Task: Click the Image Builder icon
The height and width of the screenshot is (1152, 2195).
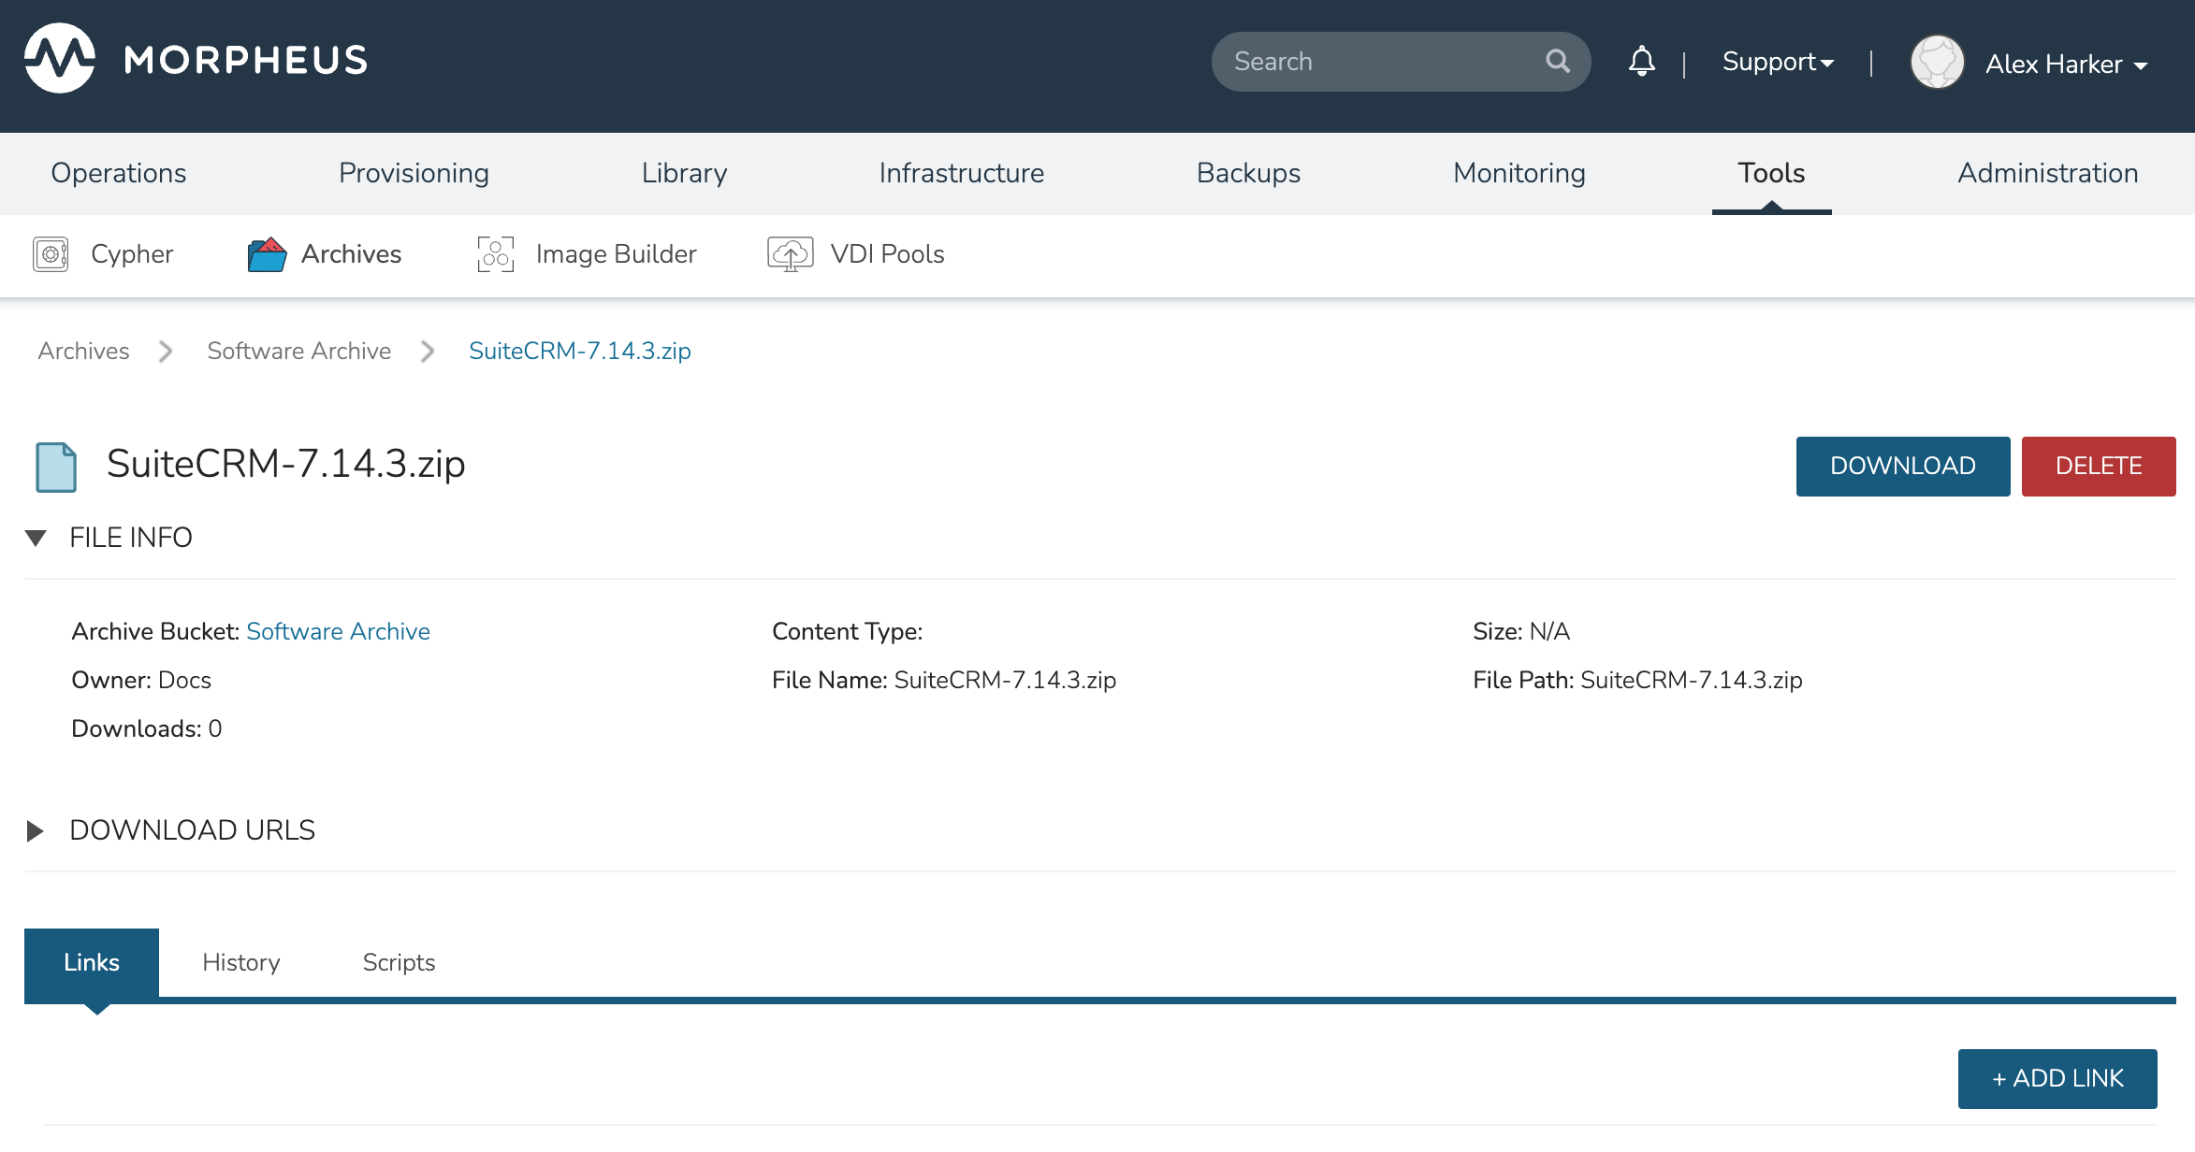Action: [x=496, y=254]
